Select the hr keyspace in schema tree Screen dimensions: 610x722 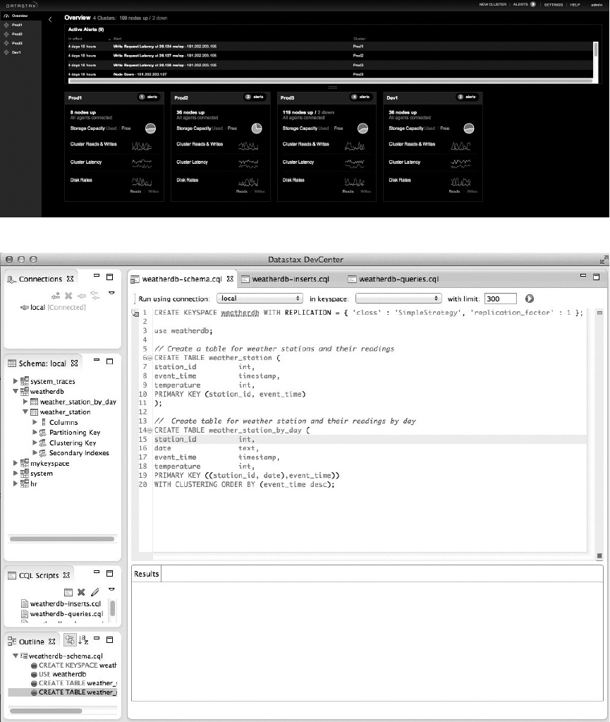pos(34,483)
